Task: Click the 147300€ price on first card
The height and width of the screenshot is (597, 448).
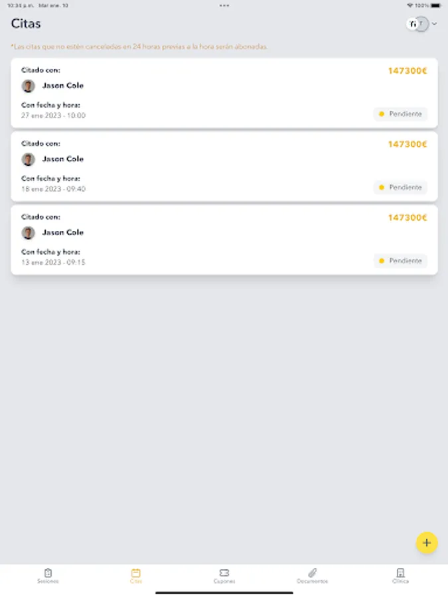Action: point(407,71)
